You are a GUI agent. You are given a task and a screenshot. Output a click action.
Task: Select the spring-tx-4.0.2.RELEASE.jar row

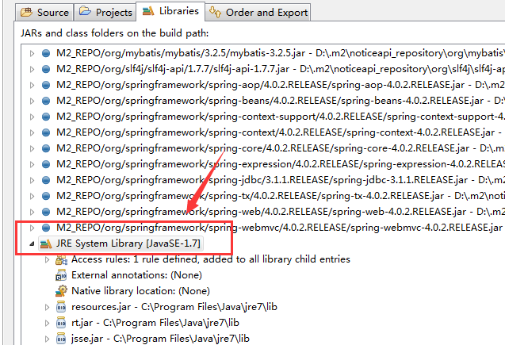coord(280,196)
